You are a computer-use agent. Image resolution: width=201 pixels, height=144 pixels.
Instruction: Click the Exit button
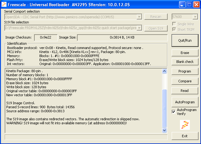(x=185, y=136)
